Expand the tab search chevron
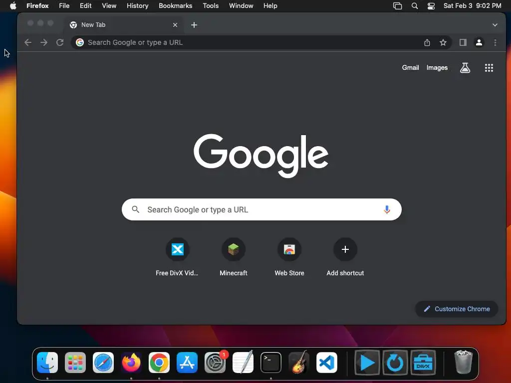This screenshot has width=511, height=383. [x=495, y=25]
